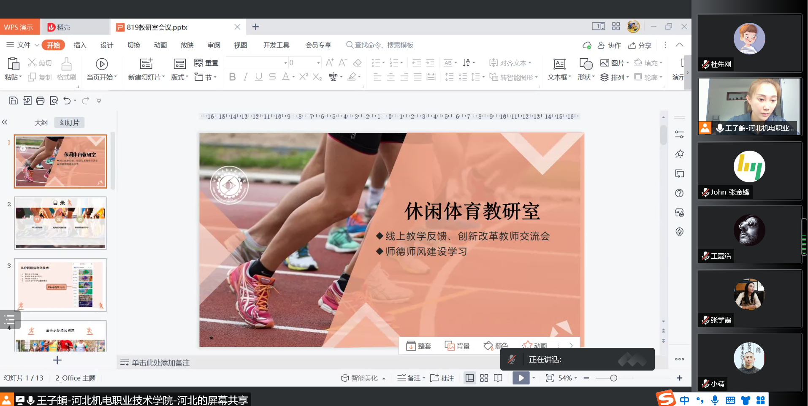Click the zoom out minus button

pyautogui.click(x=586, y=378)
